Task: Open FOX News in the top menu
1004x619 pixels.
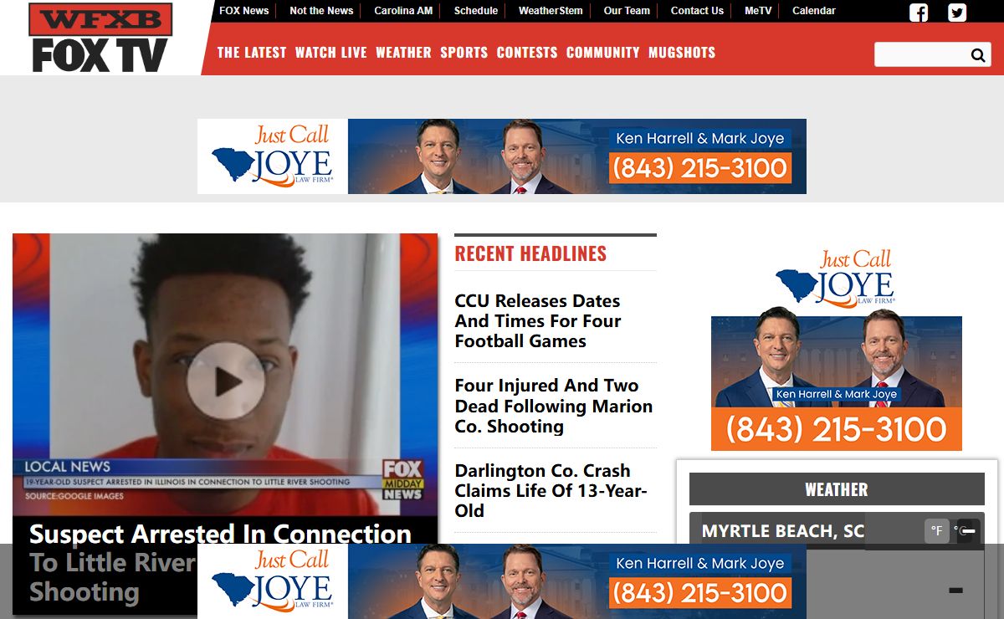Action: (x=244, y=11)
